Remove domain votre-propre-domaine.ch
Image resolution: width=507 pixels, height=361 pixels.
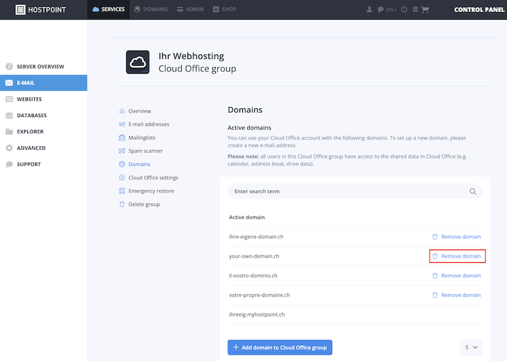tap(456, 295)
